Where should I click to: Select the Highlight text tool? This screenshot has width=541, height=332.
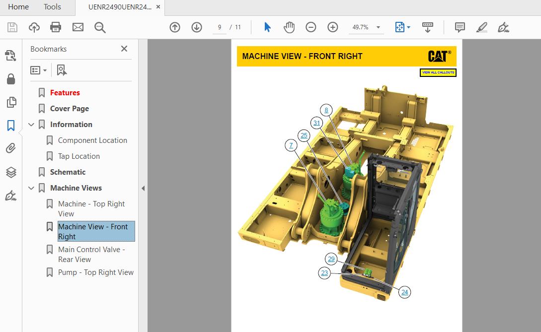481,27
